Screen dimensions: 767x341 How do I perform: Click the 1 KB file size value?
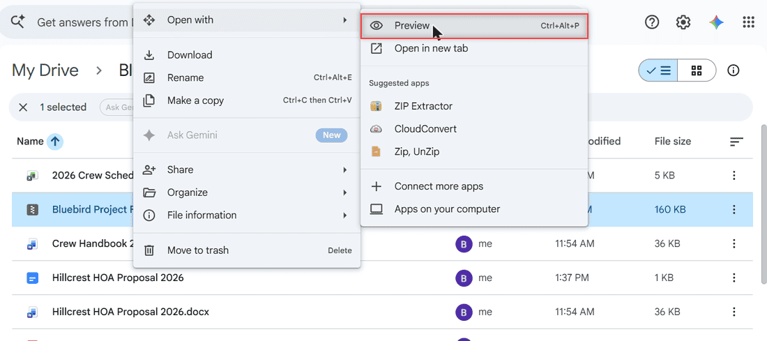664,278
